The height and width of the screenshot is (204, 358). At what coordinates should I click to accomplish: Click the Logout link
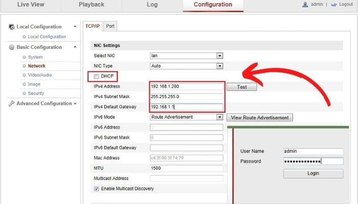(346, 4)
